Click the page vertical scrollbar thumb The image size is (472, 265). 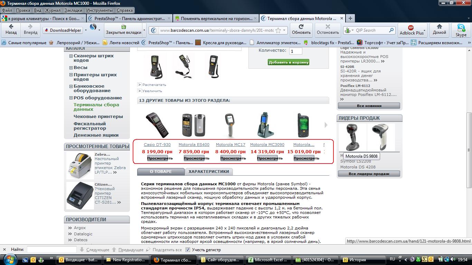(x=469, y=150)
